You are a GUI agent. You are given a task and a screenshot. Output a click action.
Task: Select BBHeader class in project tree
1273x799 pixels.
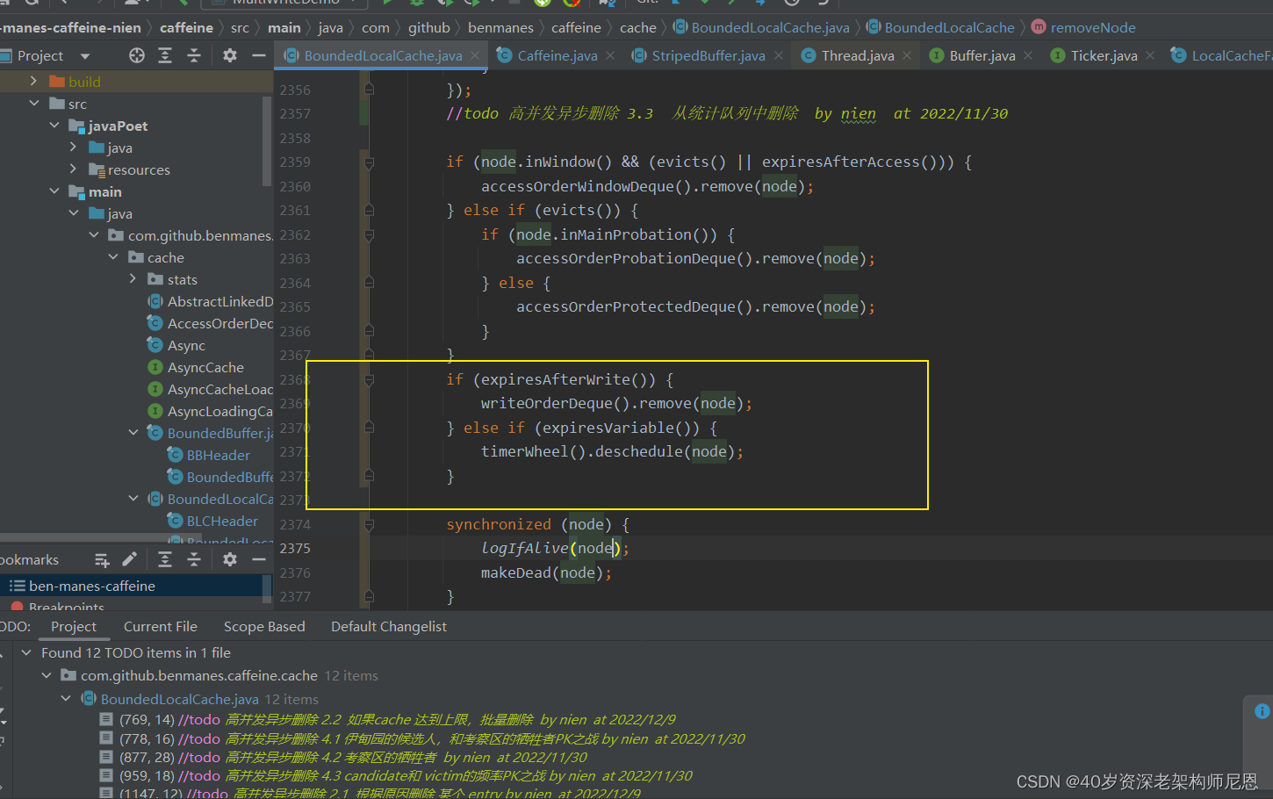point(219,455)
